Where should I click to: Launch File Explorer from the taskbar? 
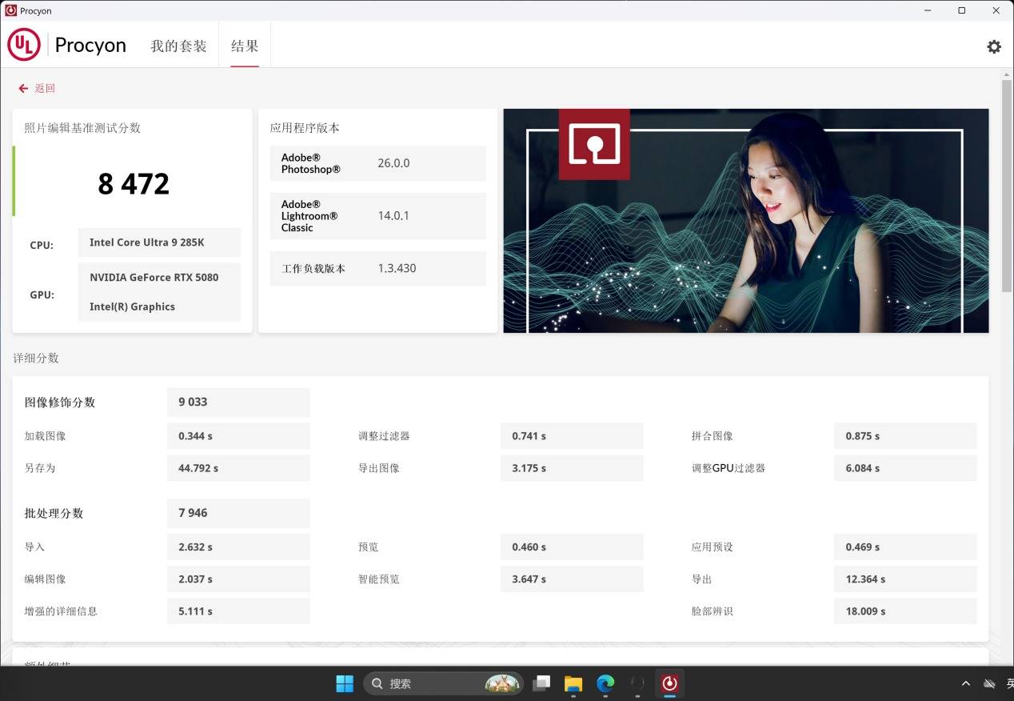(x=573, y=683)
